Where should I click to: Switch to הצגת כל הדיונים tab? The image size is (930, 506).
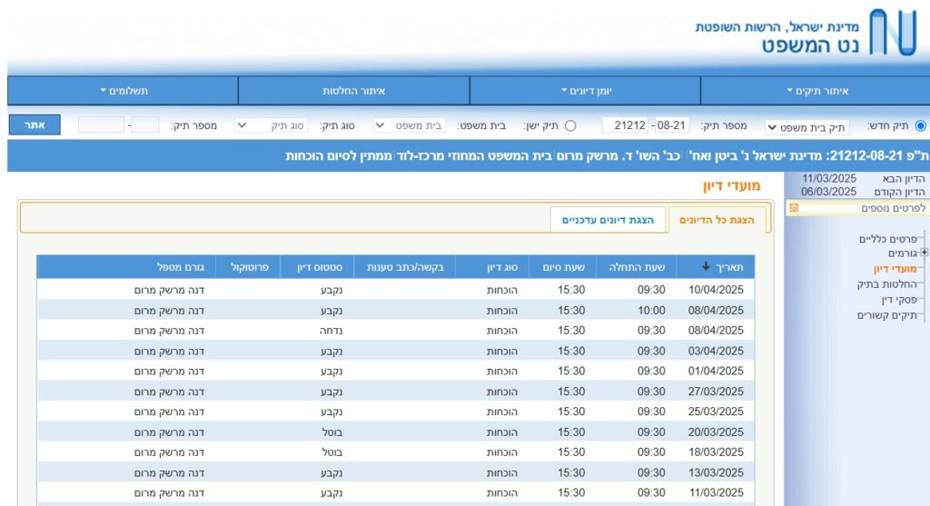pos(717,220)
